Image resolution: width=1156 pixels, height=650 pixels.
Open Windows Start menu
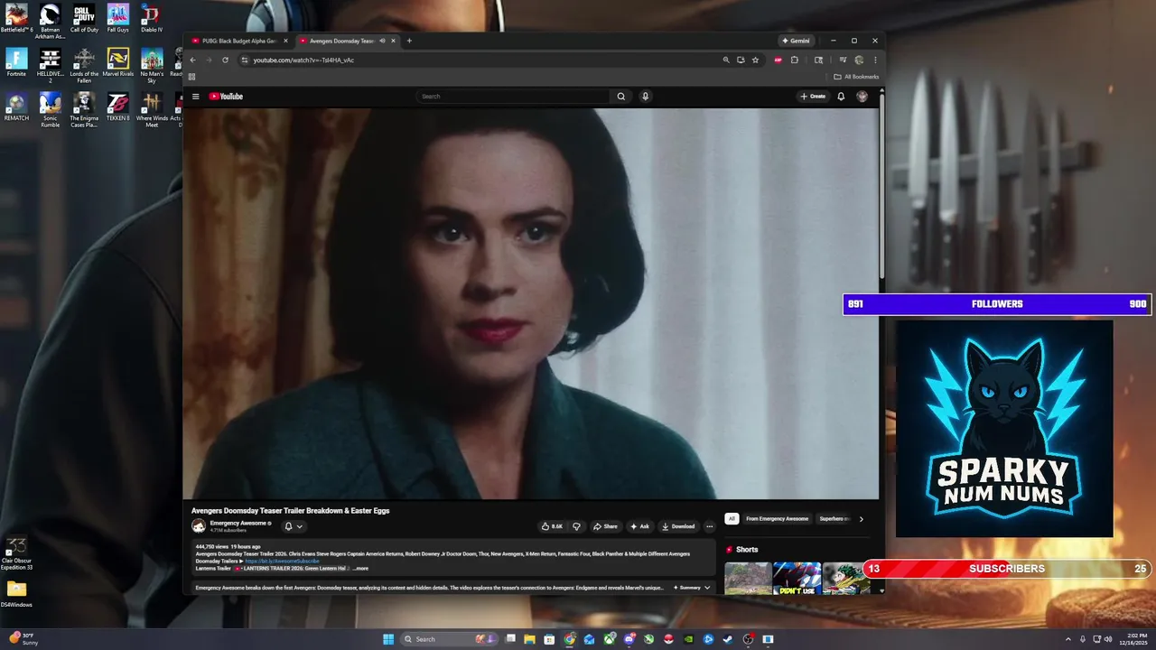click(x=388, y=639)
